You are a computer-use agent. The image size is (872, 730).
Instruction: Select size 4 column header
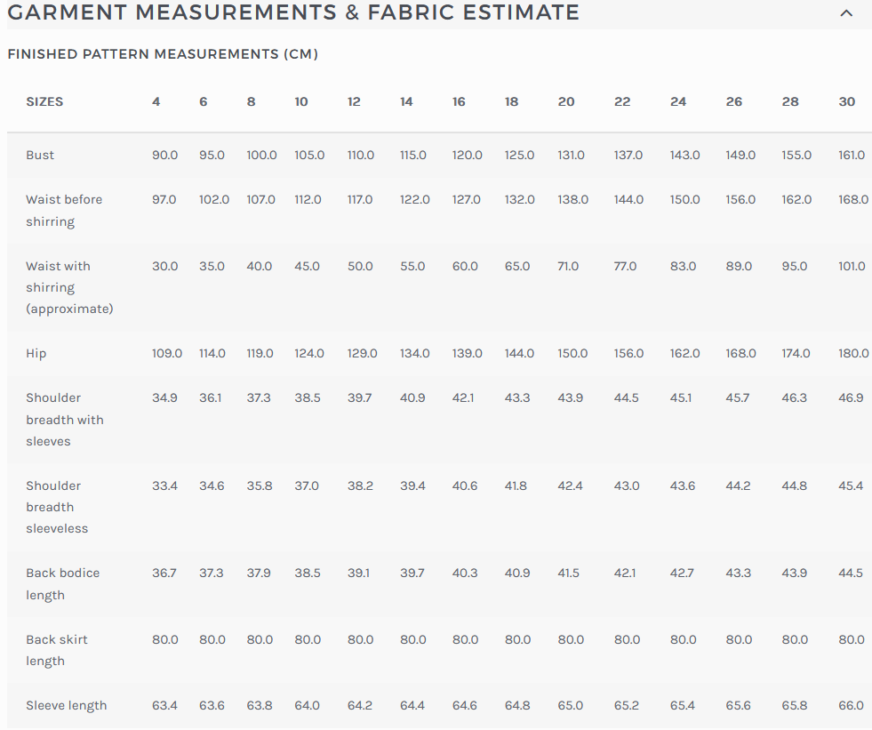point(156,101)
